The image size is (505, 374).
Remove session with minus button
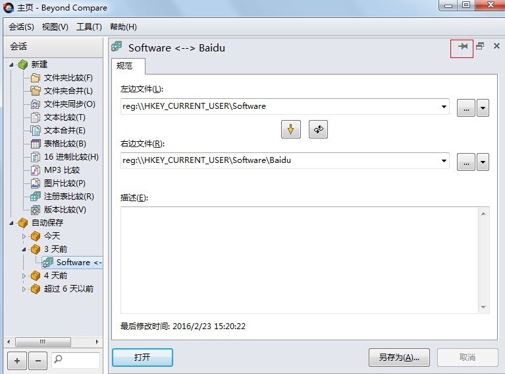[x=38, y=360]
